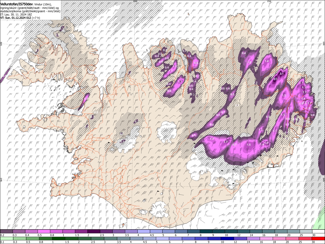Choose the deep navy 10–12 rain scale swatch

pos(227,238)
